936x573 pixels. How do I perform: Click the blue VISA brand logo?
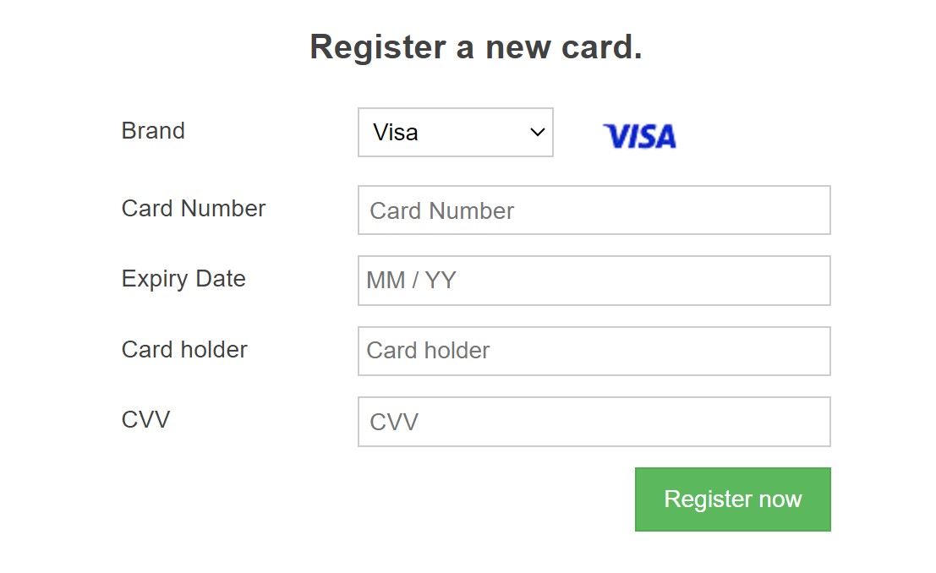coord(639,136)
